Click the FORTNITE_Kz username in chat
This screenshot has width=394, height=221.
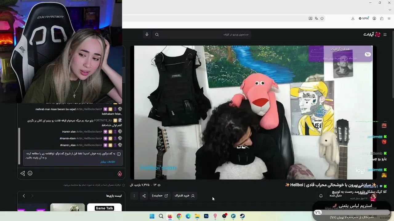click(103, 121)
